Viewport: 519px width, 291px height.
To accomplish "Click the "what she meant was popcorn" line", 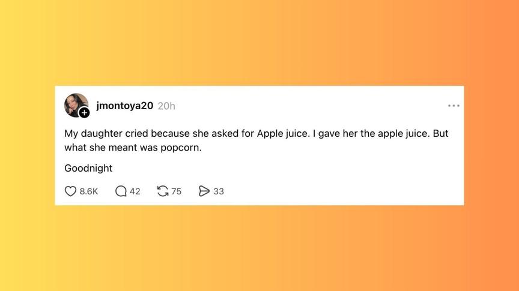I will (133, 148).
